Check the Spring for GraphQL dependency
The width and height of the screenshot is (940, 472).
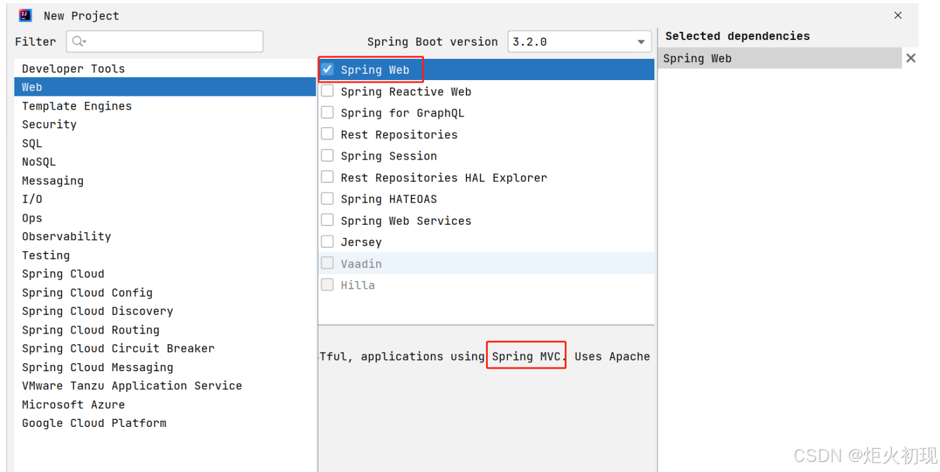coord(328,113)
